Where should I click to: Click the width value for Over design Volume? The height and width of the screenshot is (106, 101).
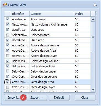click(x=82, y=77)
